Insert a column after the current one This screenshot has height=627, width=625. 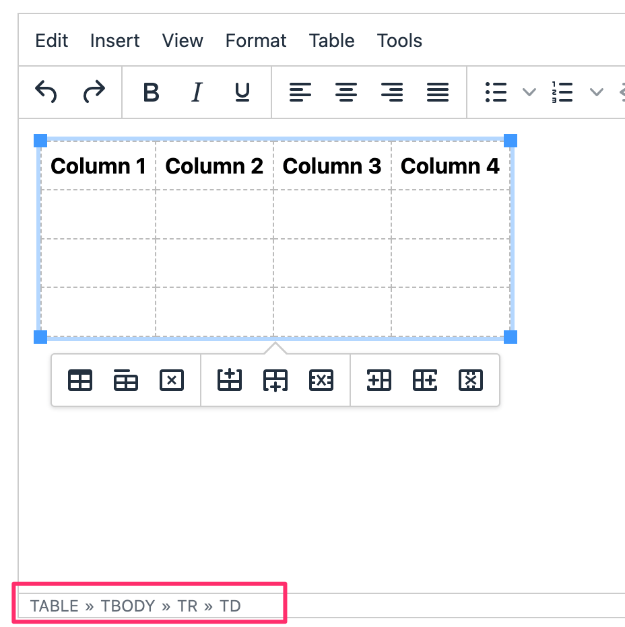(x=425, y=380)
